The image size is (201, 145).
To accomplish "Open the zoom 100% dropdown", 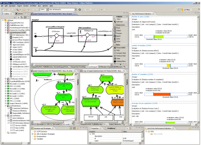I will (47, 10).
